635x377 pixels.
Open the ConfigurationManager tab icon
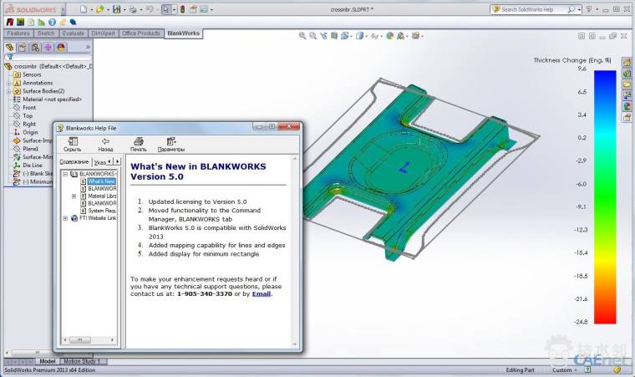coord(35,48)
